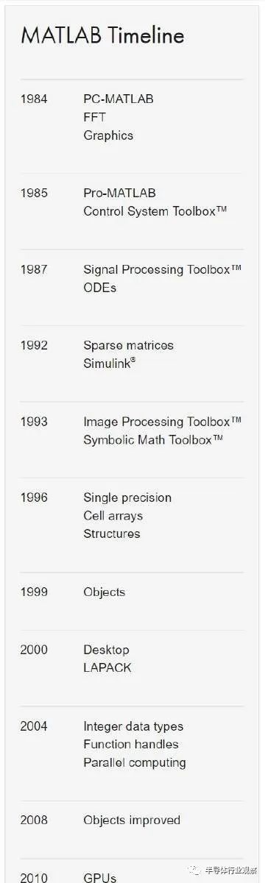Select Objects improved for 2008
The image size is (265, 883).
pos(132,820)
